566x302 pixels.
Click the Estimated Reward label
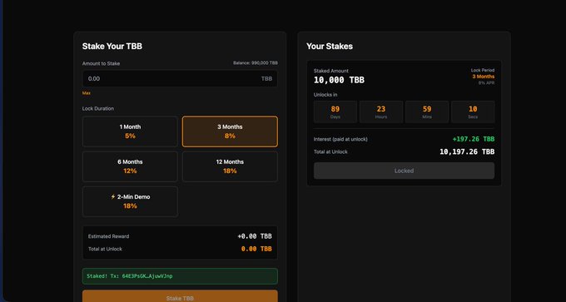pyautogui.click(x=108, y=236)
